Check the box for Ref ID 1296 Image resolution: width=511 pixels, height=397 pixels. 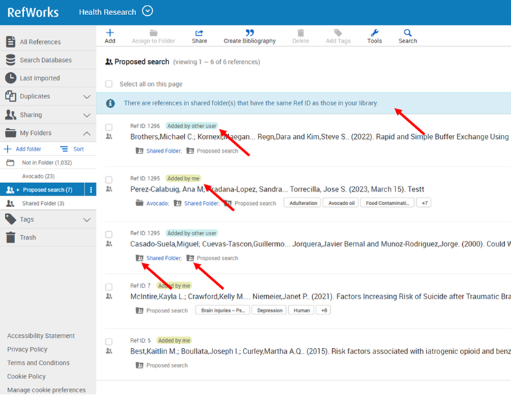(109, 127)
